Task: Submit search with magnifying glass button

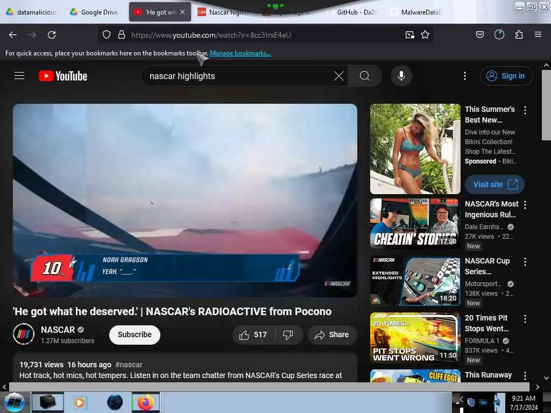Action: point(365,76)
